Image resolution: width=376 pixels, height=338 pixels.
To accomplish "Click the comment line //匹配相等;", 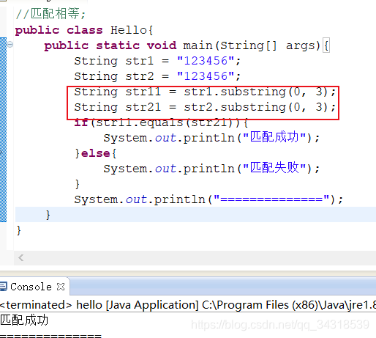I will pyautogui.click(x=50, y=14).
